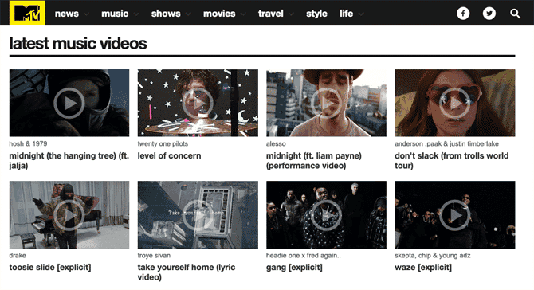Select artist name twenty one pilots
The width and height of the screenshot is (534, 290).
163,143
